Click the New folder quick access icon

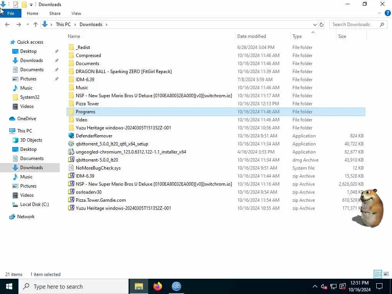pos(24,5)
